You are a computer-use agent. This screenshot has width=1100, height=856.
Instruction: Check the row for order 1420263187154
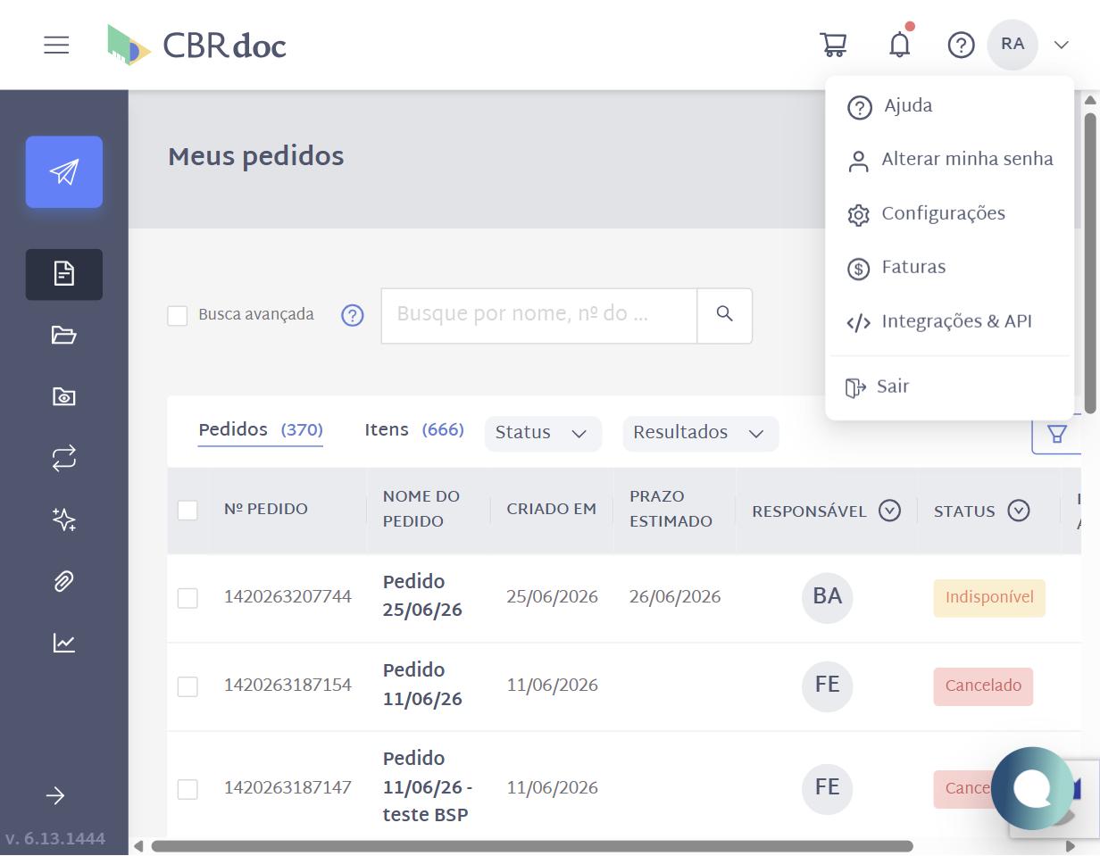(x=187, y=686)
